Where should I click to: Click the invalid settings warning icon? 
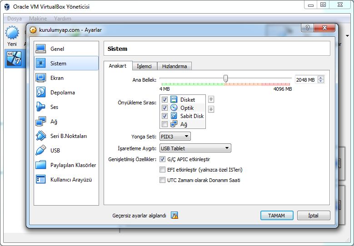click(x=175, y=215)
